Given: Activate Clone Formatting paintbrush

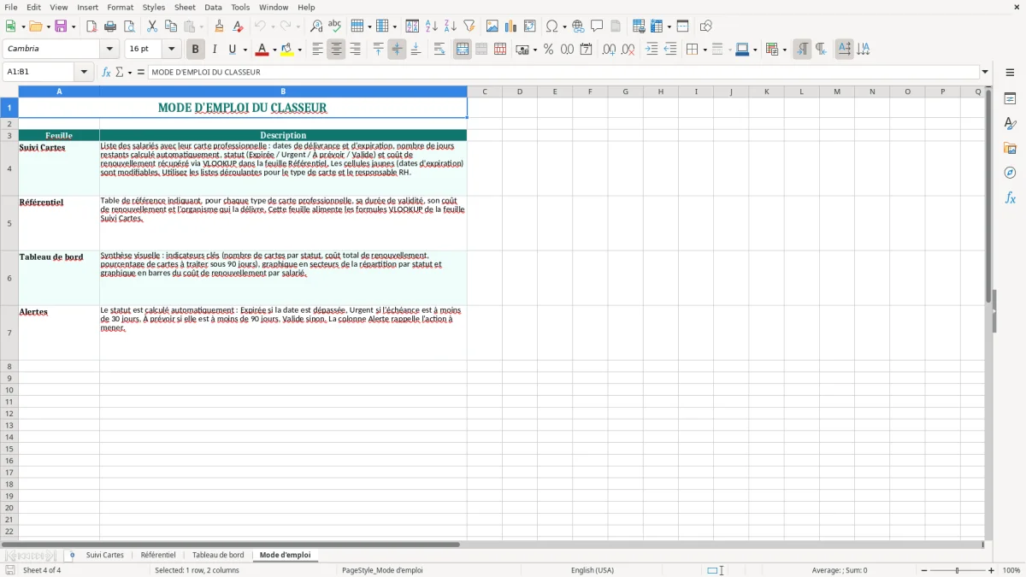Looking at the screenshot, I should point(219,26).
